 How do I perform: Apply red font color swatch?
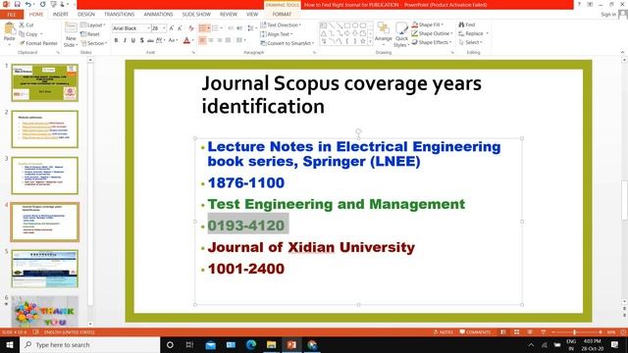pyautogui.click(x=186, y=40)
